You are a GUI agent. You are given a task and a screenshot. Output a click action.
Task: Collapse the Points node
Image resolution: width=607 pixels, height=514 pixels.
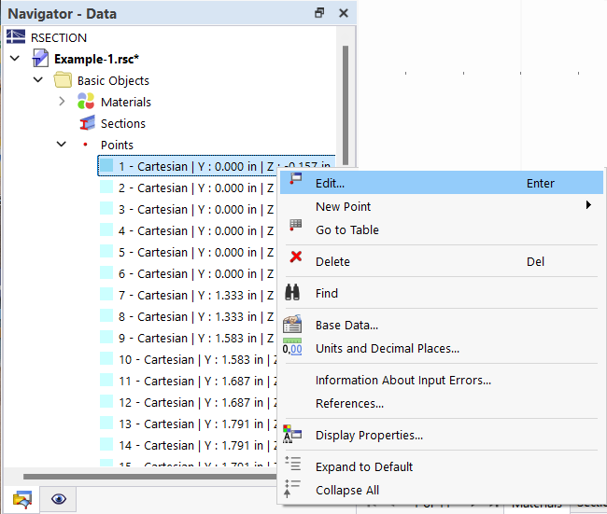coord(61,145)
